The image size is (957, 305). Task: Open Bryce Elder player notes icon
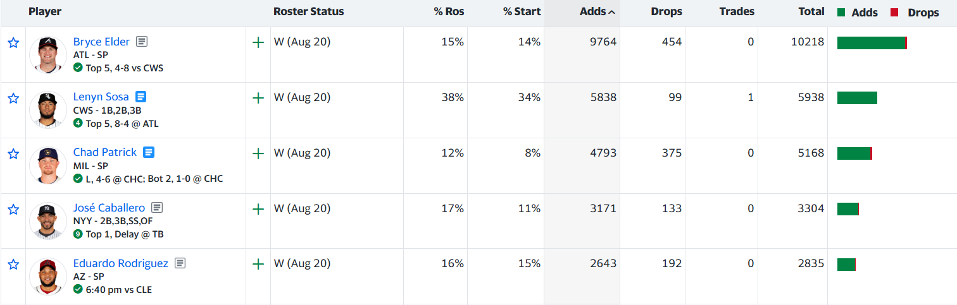point(142,42)
